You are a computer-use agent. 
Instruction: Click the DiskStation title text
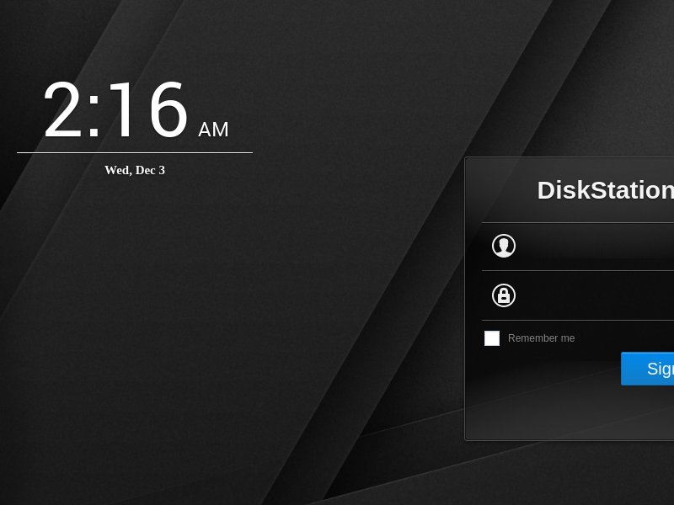tap(605, 190)
